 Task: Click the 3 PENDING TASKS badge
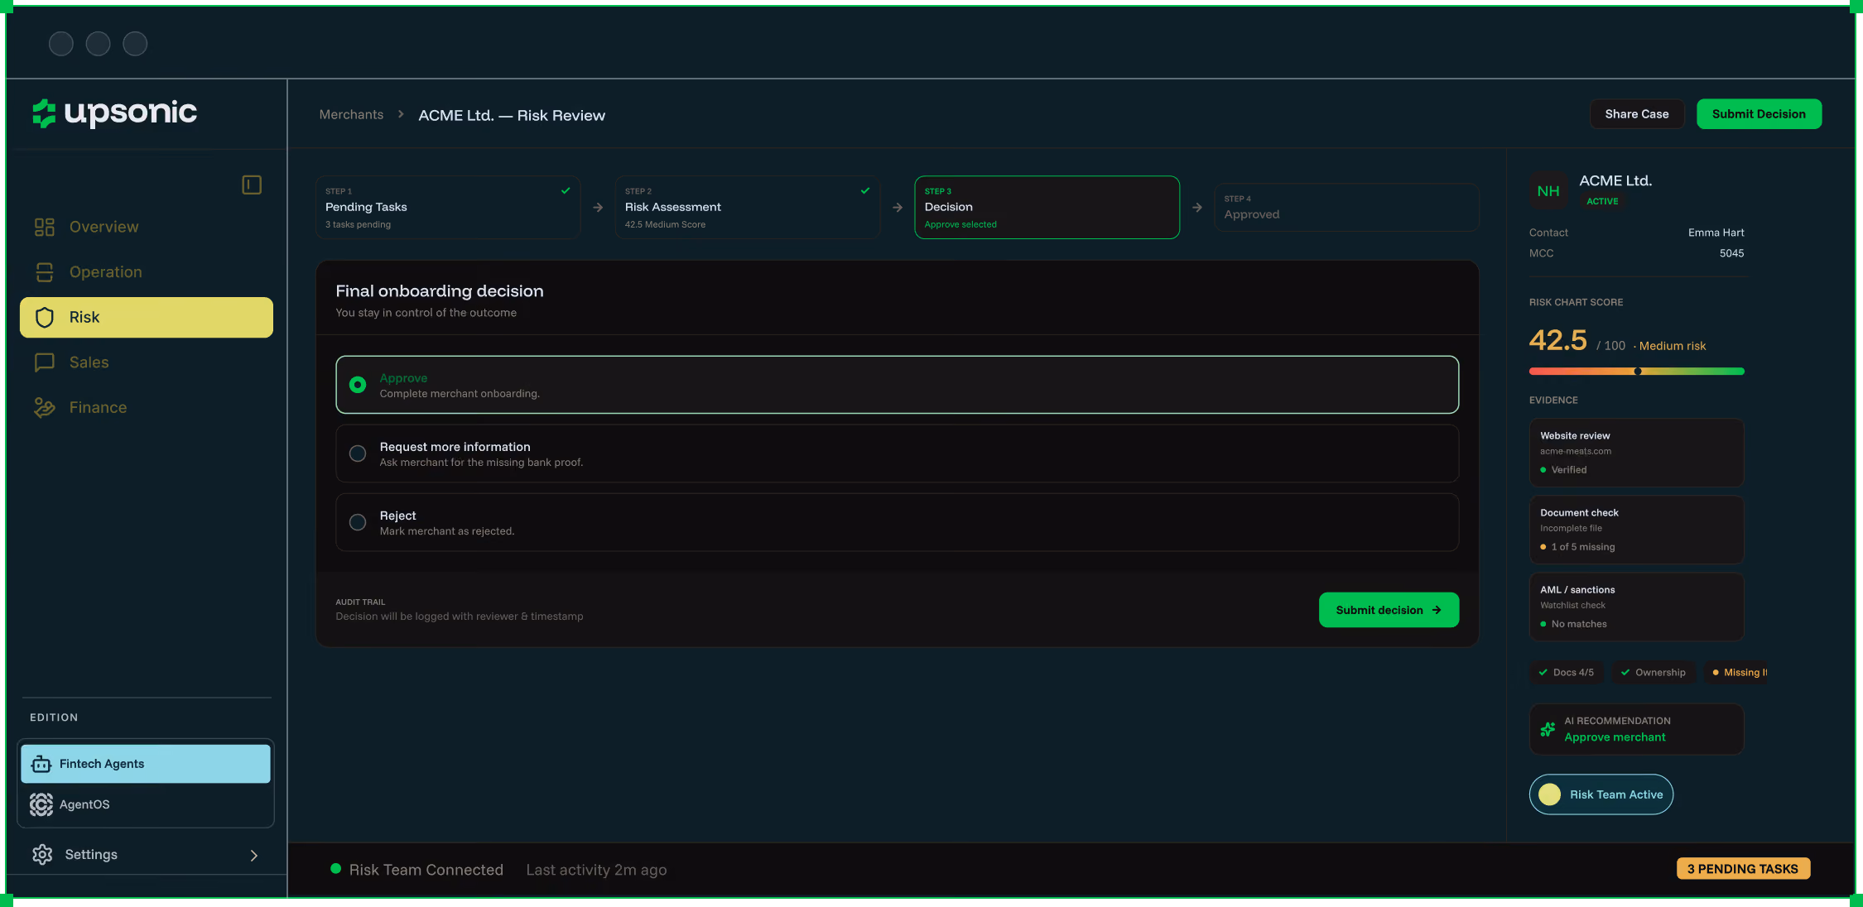click(1744, 868)
